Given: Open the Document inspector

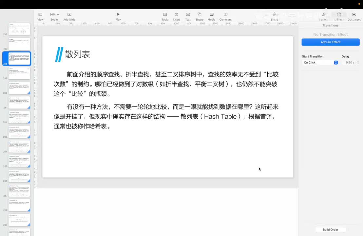Looking at the screenshot, I should point(354,16).
